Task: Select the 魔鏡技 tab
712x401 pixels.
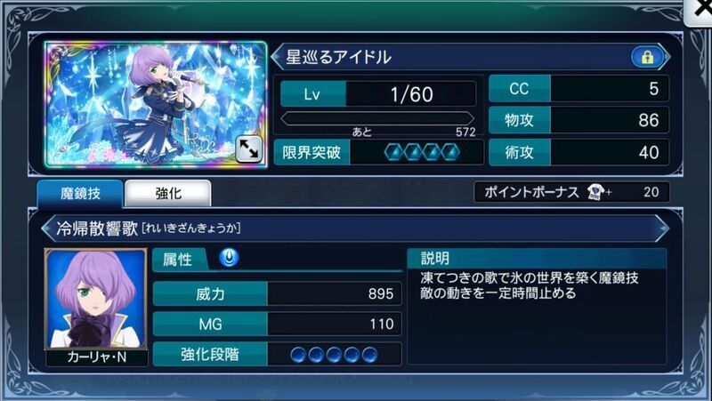Action: click(x=80, y=194)
